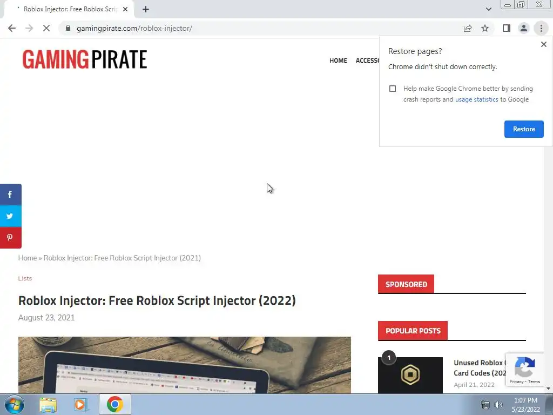
Task: Open Unused Roblox Card Codes post title
Action: point(480,368)
